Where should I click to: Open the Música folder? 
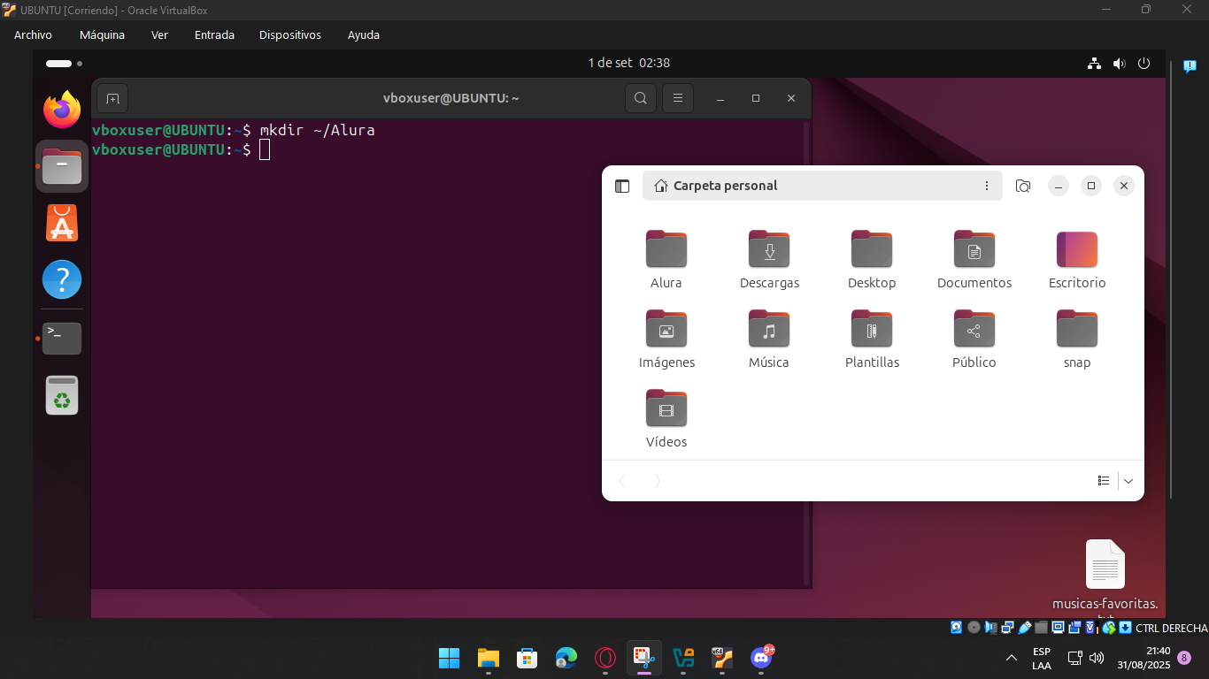(x=769, y=339)
